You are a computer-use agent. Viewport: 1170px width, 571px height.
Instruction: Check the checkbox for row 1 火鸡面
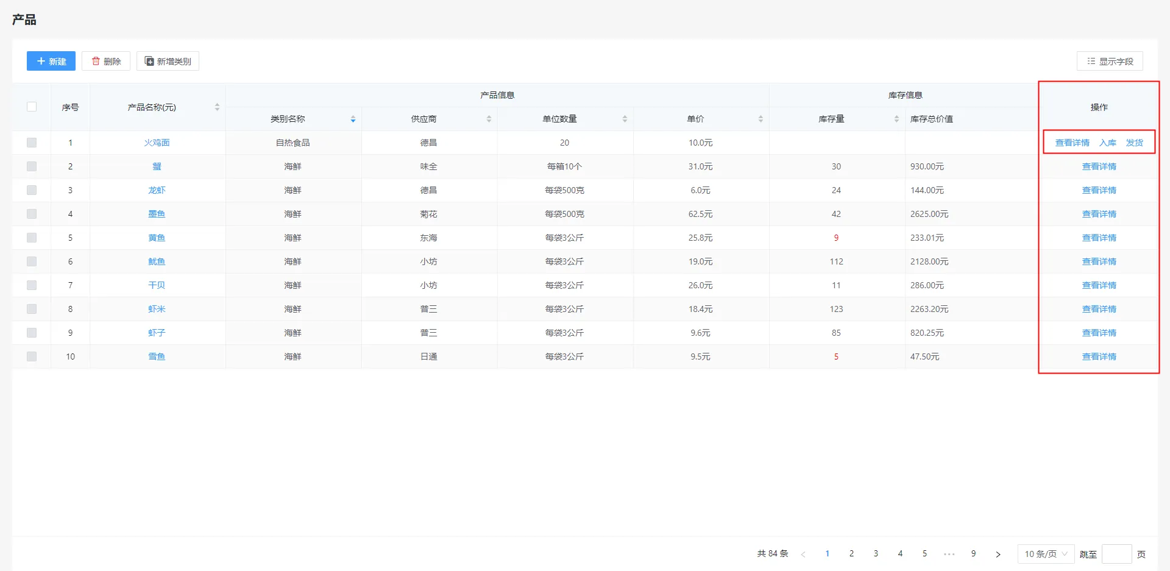(32, 143)
